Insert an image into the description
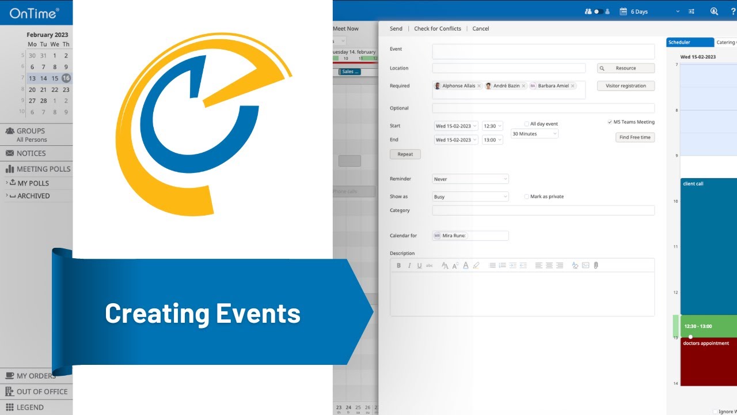Viewport: 737px width, 415px height. point(586,266)
